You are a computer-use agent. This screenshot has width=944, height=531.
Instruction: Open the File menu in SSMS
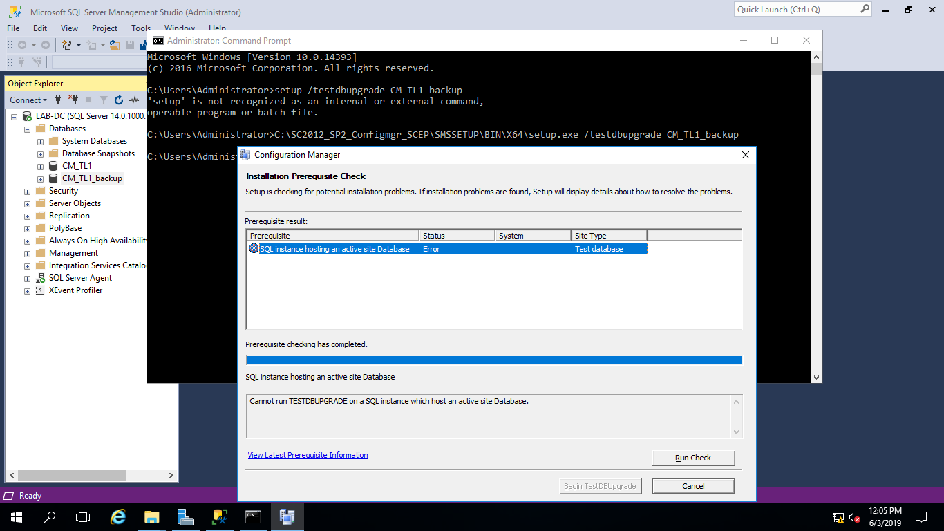click(x=13, y=28)
